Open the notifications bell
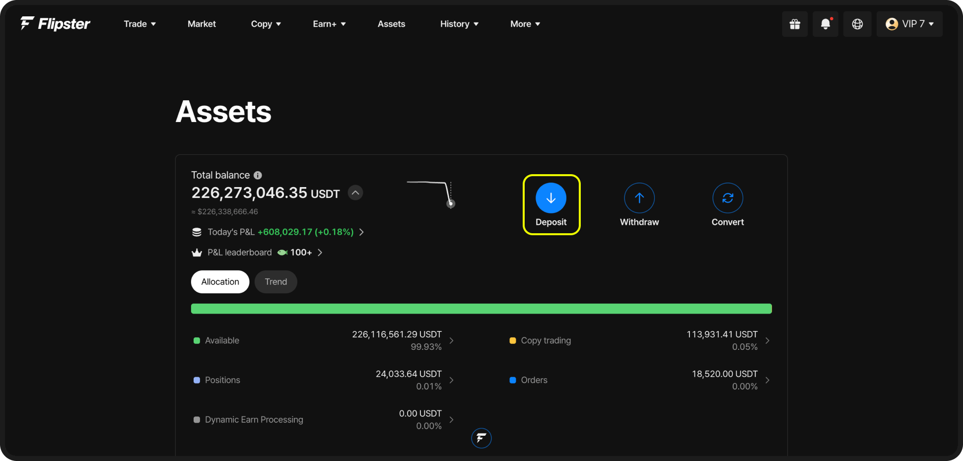This screenshot has width=963, height=461. point(825,24)
